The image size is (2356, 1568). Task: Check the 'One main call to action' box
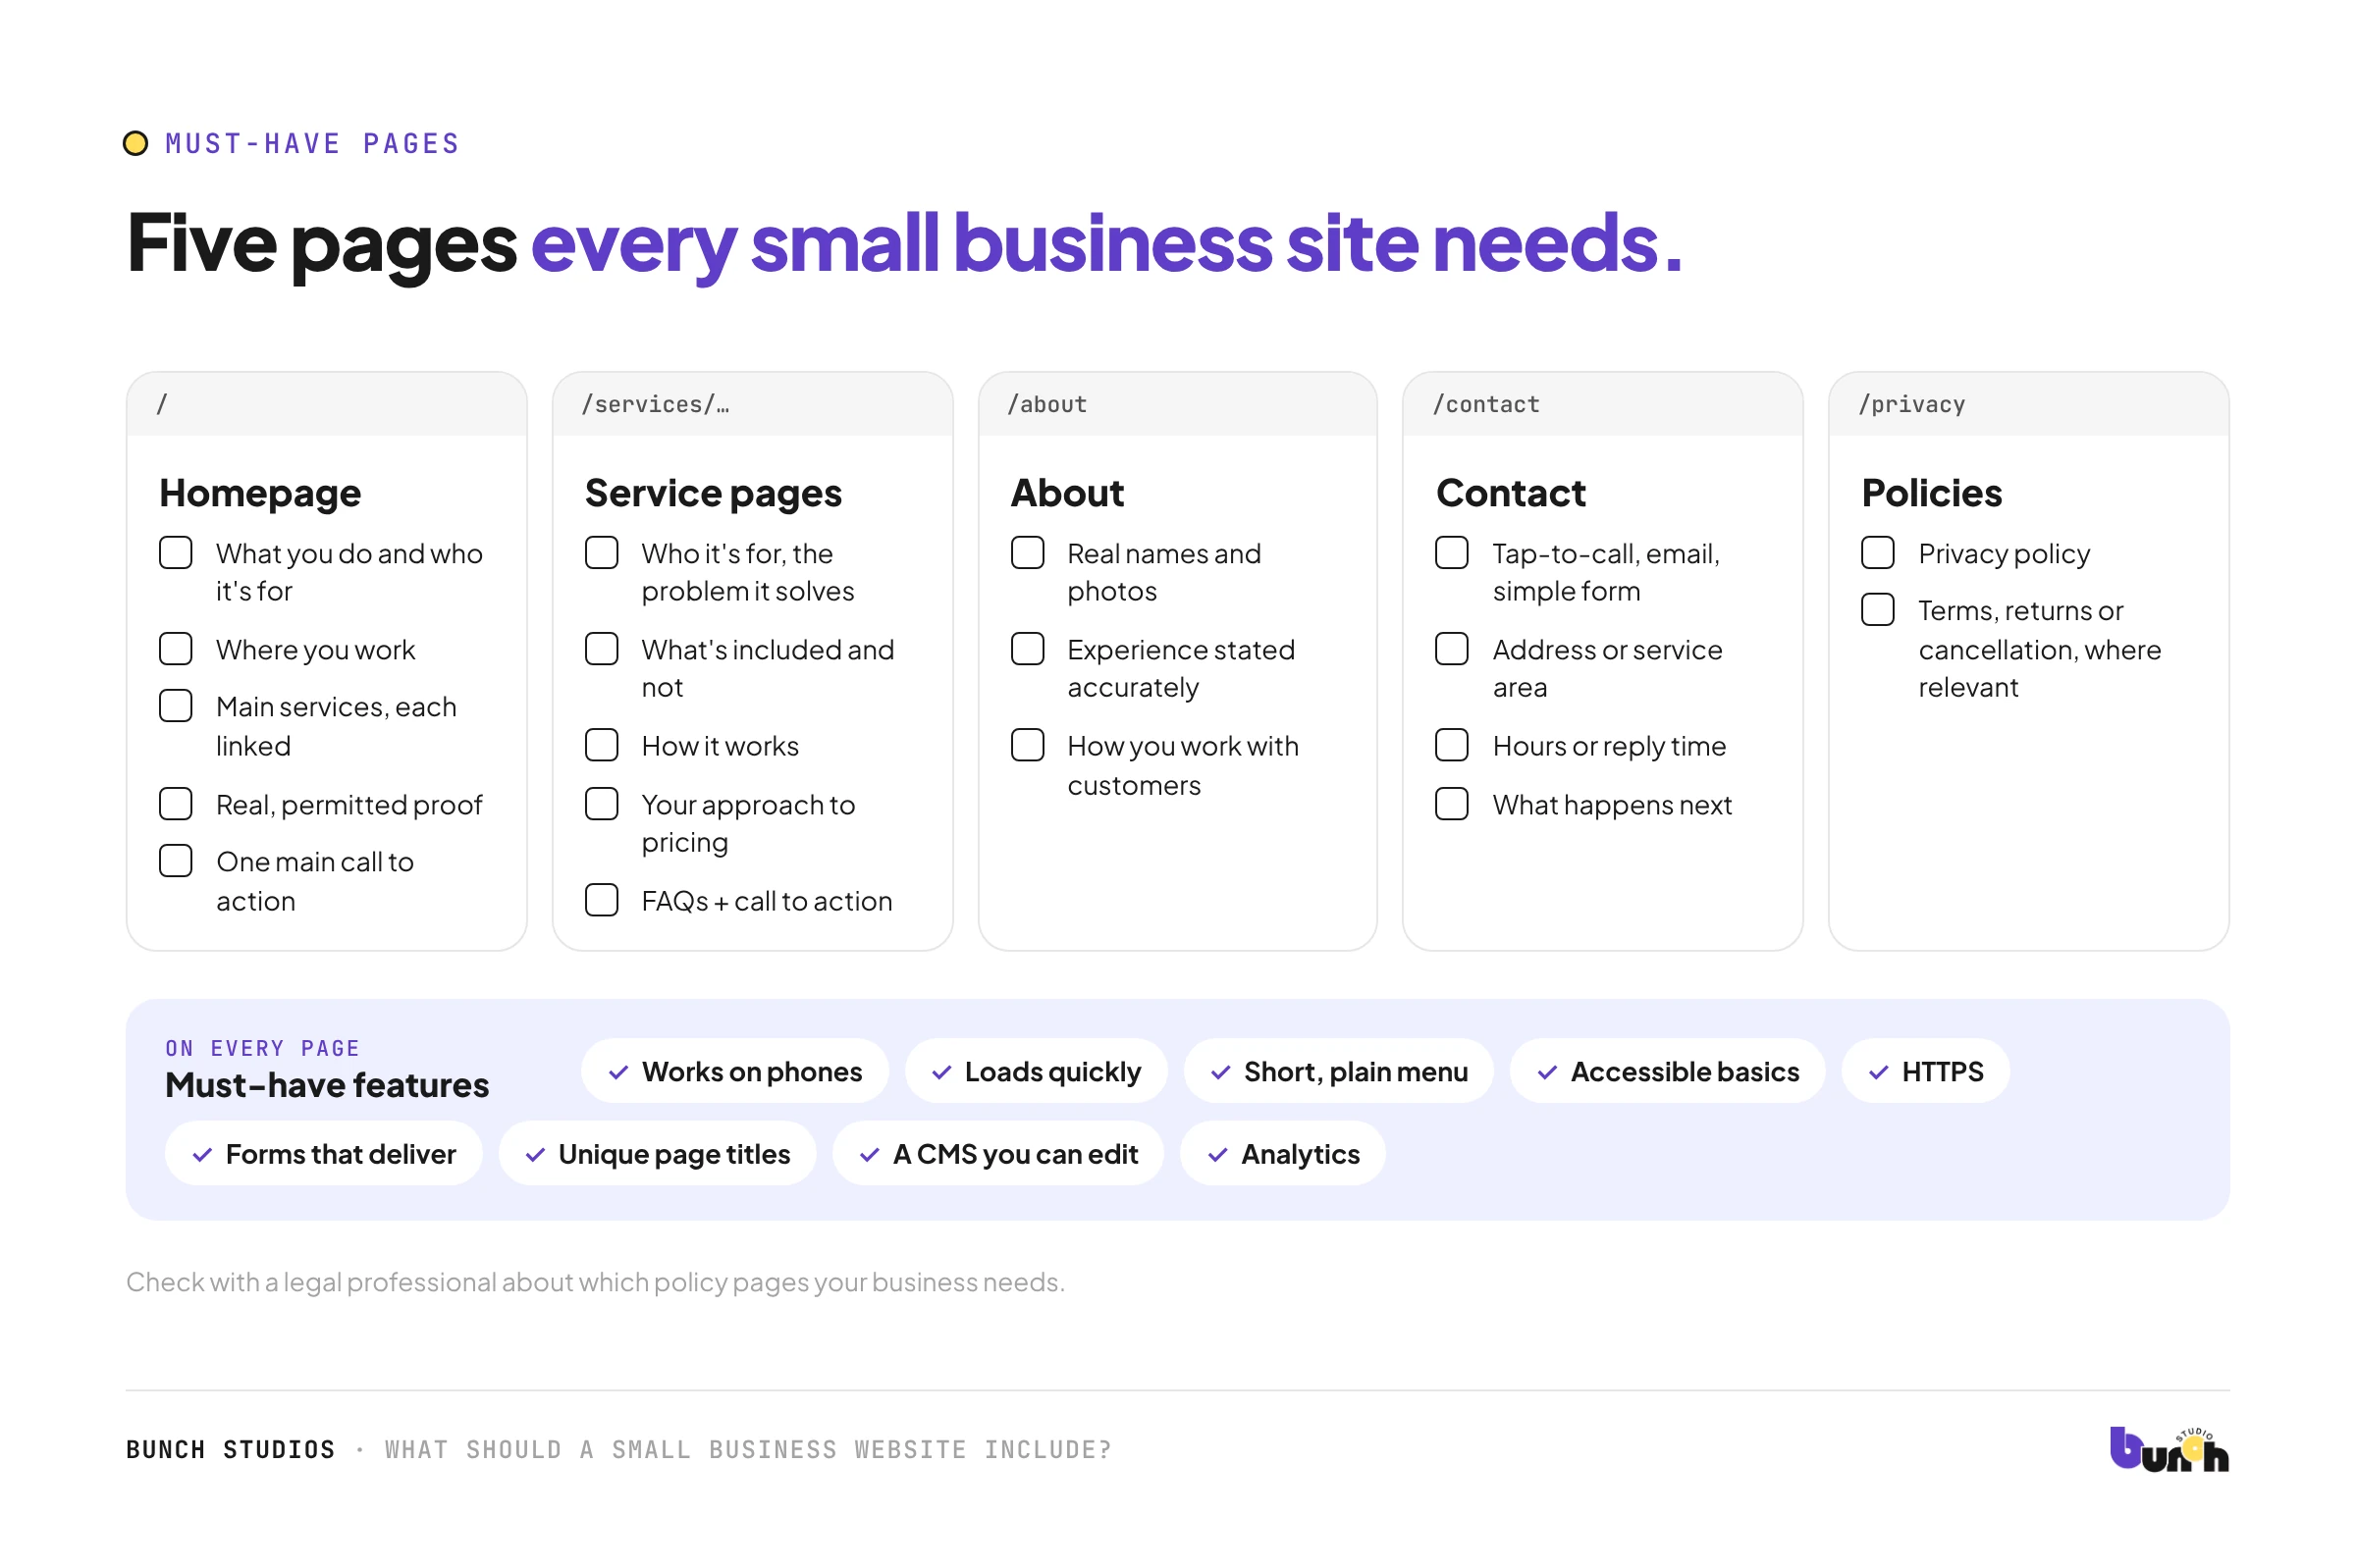point(176,861)
